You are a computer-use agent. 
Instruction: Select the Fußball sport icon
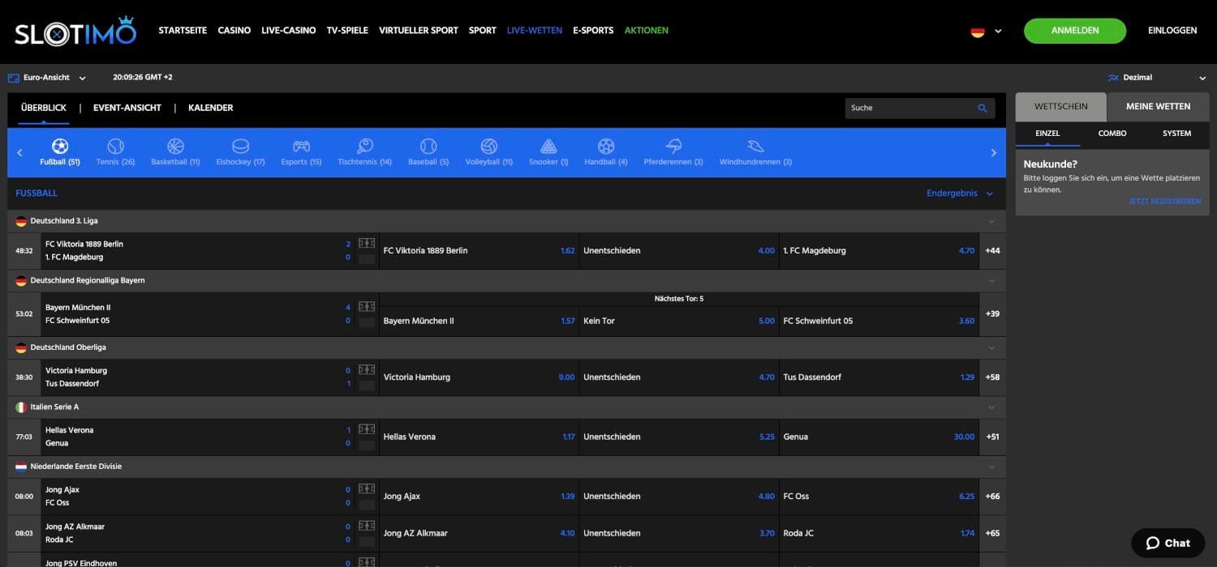(60, 147)
